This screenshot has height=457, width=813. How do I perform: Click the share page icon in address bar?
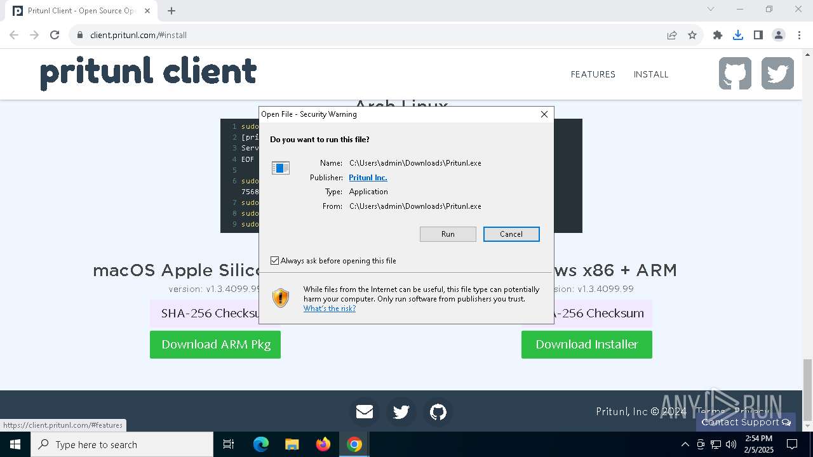pyautogui.click(x=672, y=35)
